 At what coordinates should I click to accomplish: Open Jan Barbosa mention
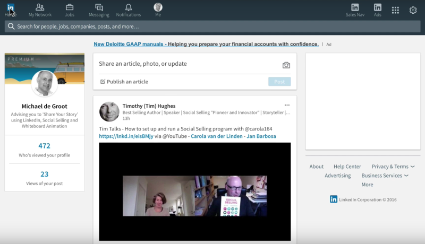(x=261, y=136)
